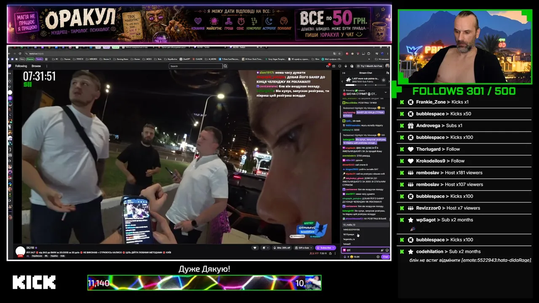Select chat suggestion 13_mafia_13
This screenshot has height=303, width=539.
(365, 225)
